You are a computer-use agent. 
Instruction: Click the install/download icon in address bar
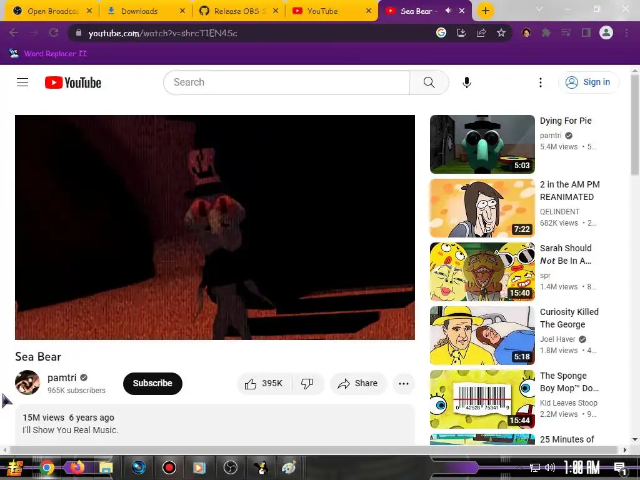click(461, 32)
